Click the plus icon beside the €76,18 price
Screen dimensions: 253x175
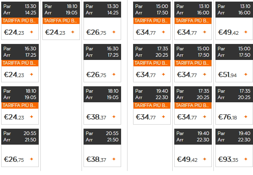[x=246, y=117]
